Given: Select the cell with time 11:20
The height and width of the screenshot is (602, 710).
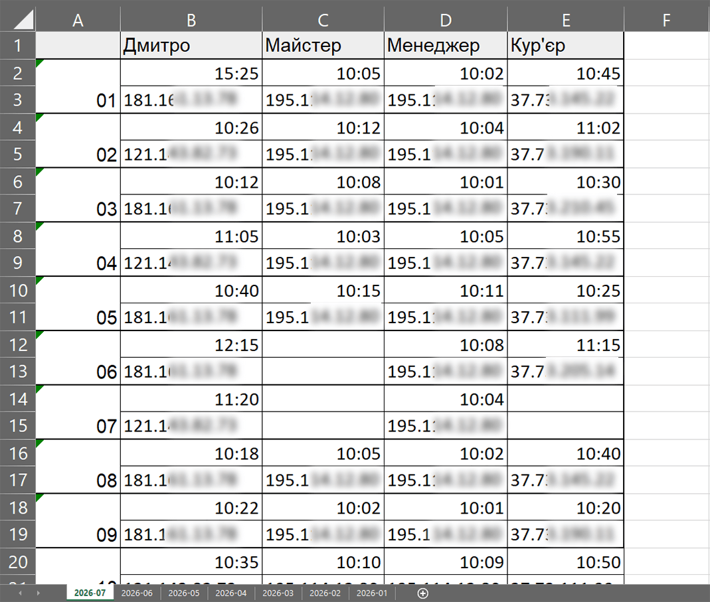Looking at the screenshot, I should 191,399.
